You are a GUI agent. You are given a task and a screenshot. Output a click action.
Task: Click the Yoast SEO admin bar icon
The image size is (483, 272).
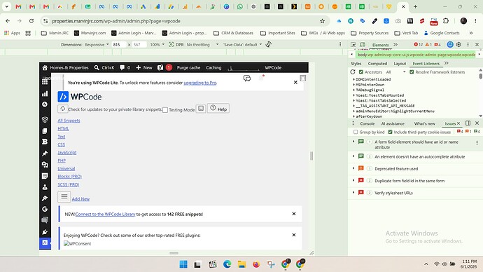point(160,67)
